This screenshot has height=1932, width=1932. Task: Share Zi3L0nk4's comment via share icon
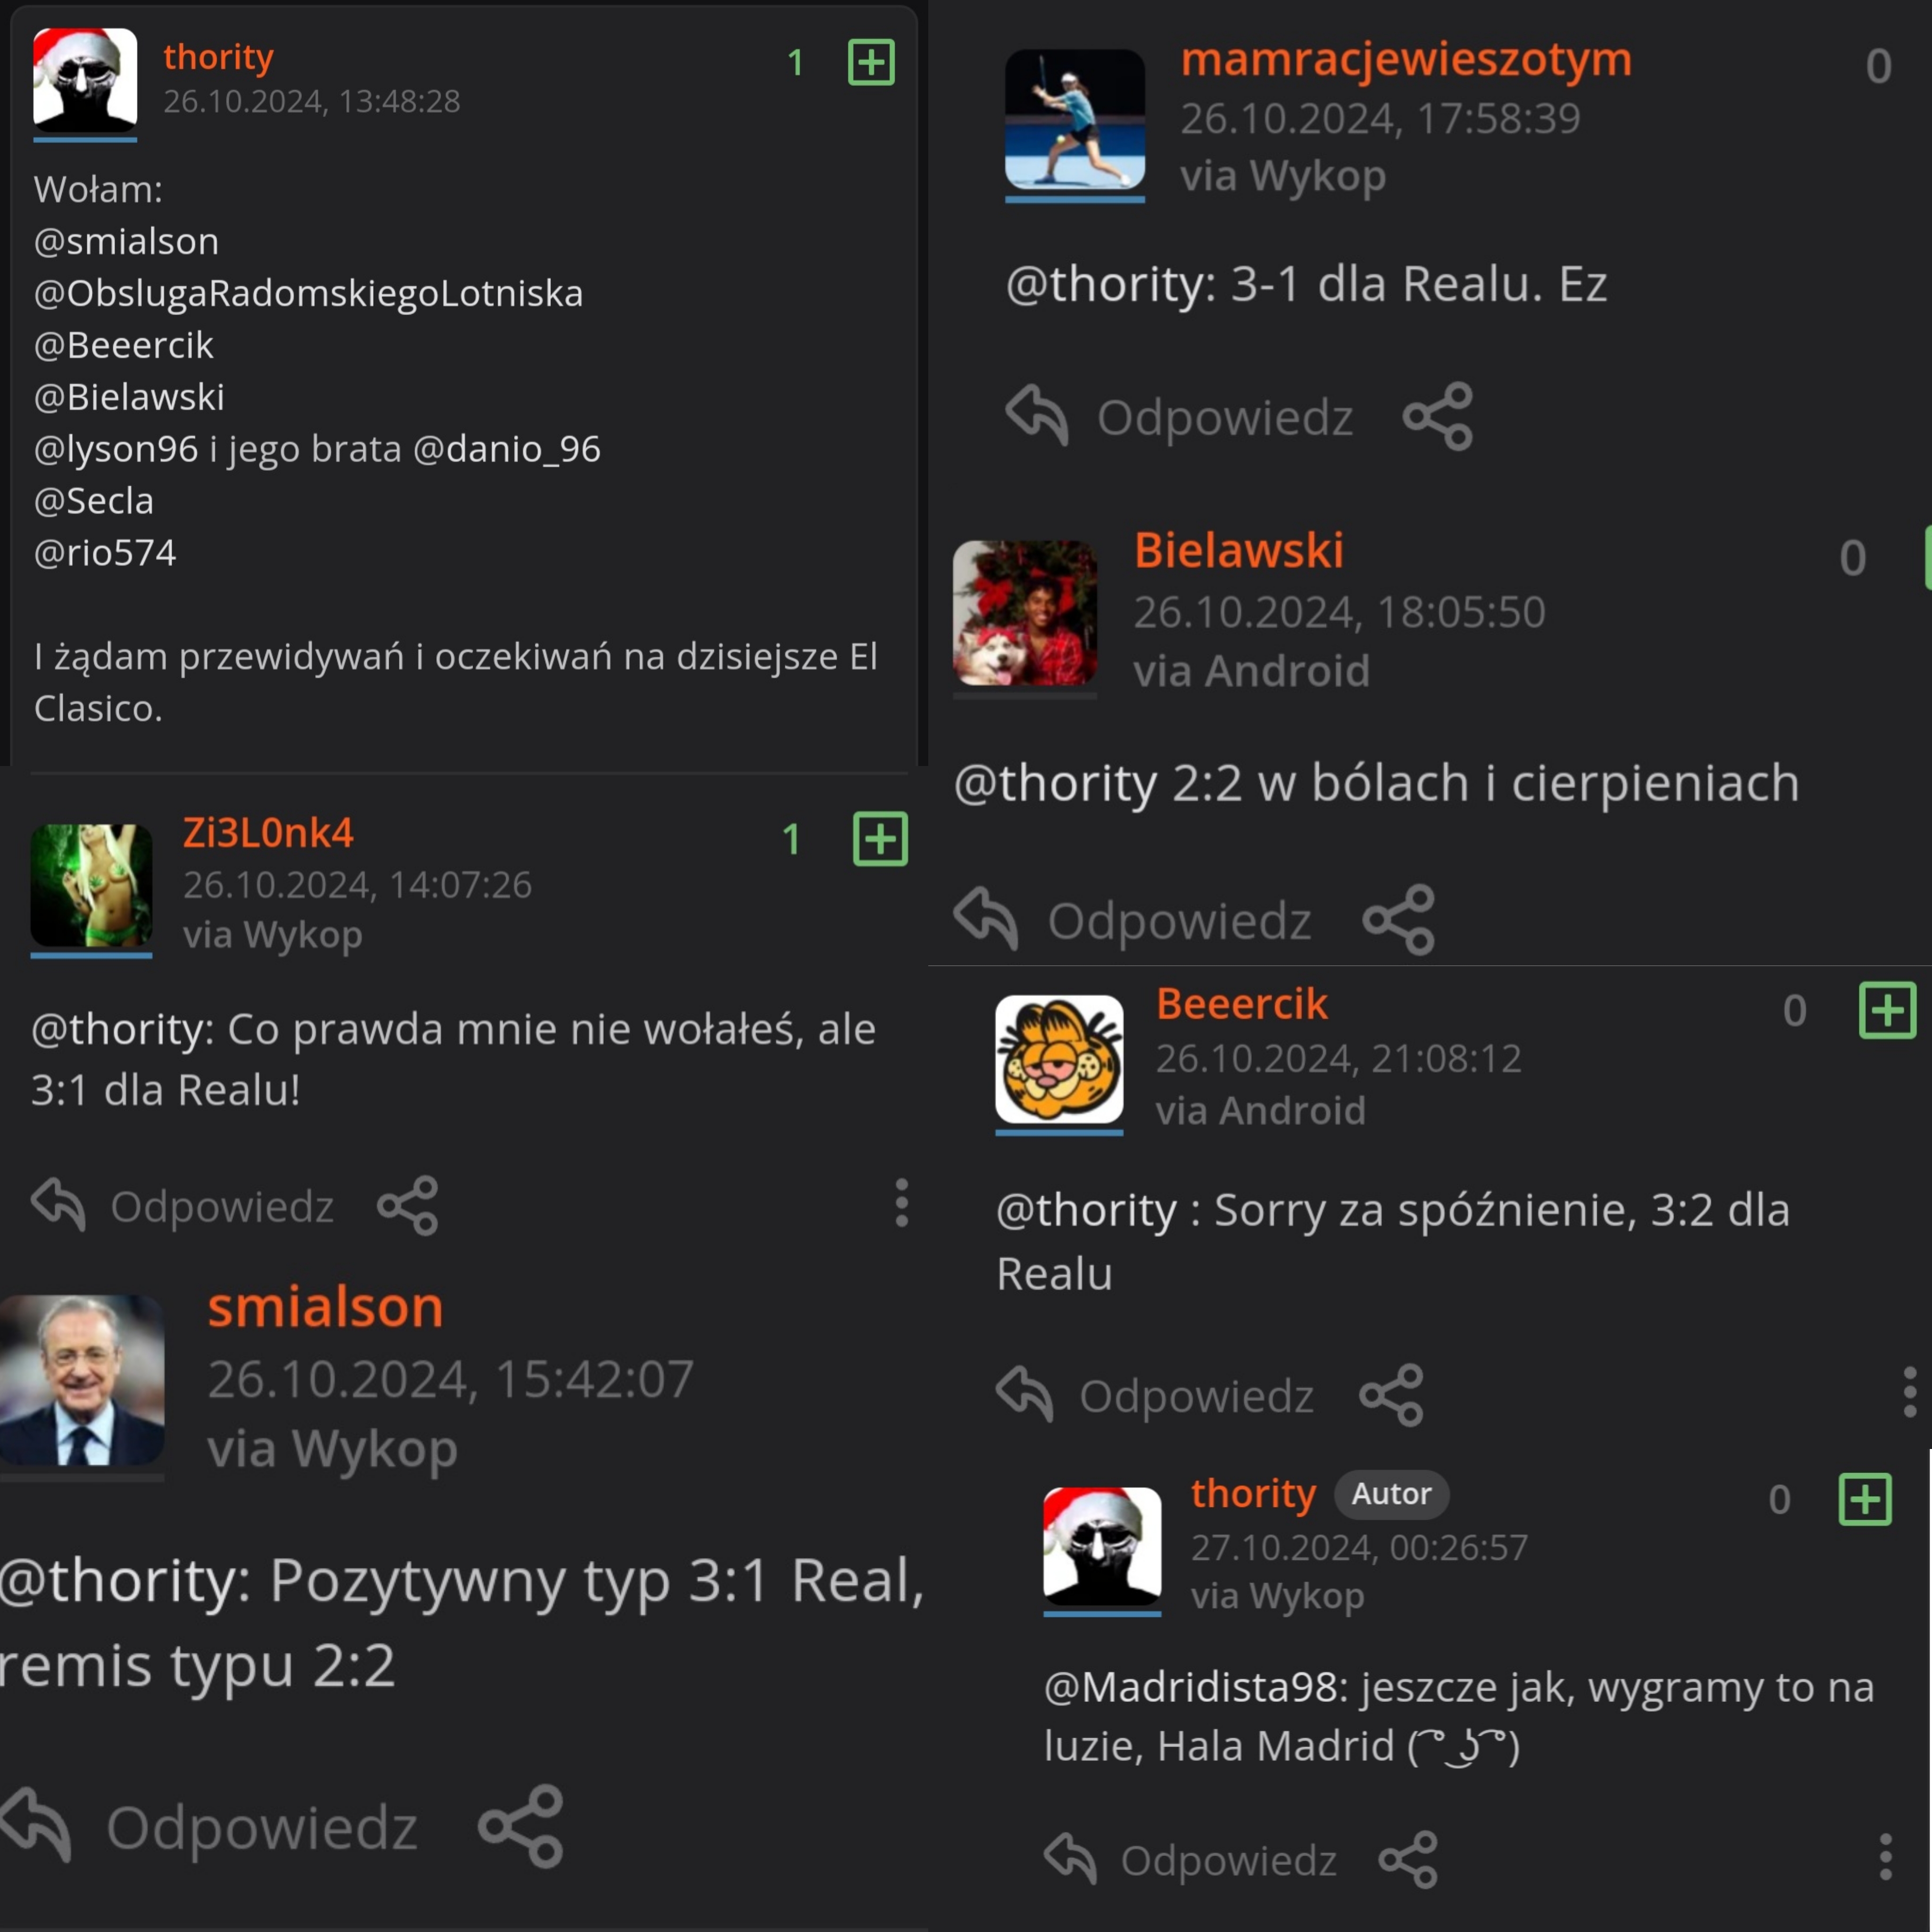(408, 1205)
